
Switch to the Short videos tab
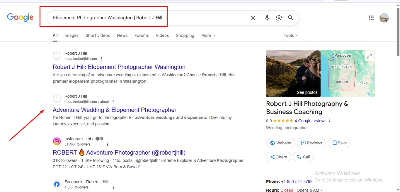tap(98, 35)
